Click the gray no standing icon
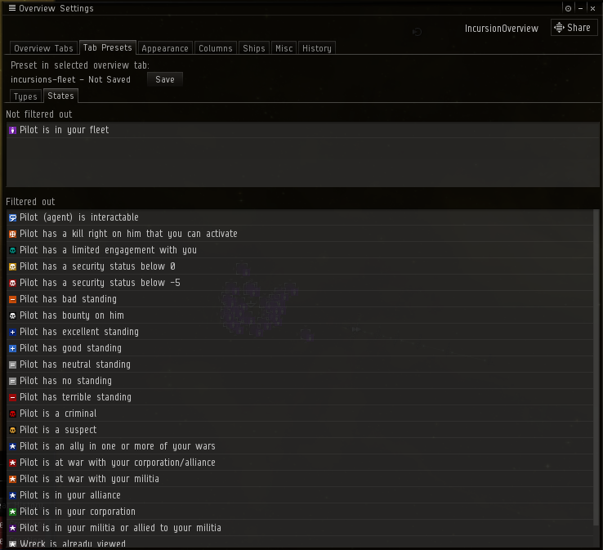The height and width of the screenshot is (550, 603). click(13, 381)
